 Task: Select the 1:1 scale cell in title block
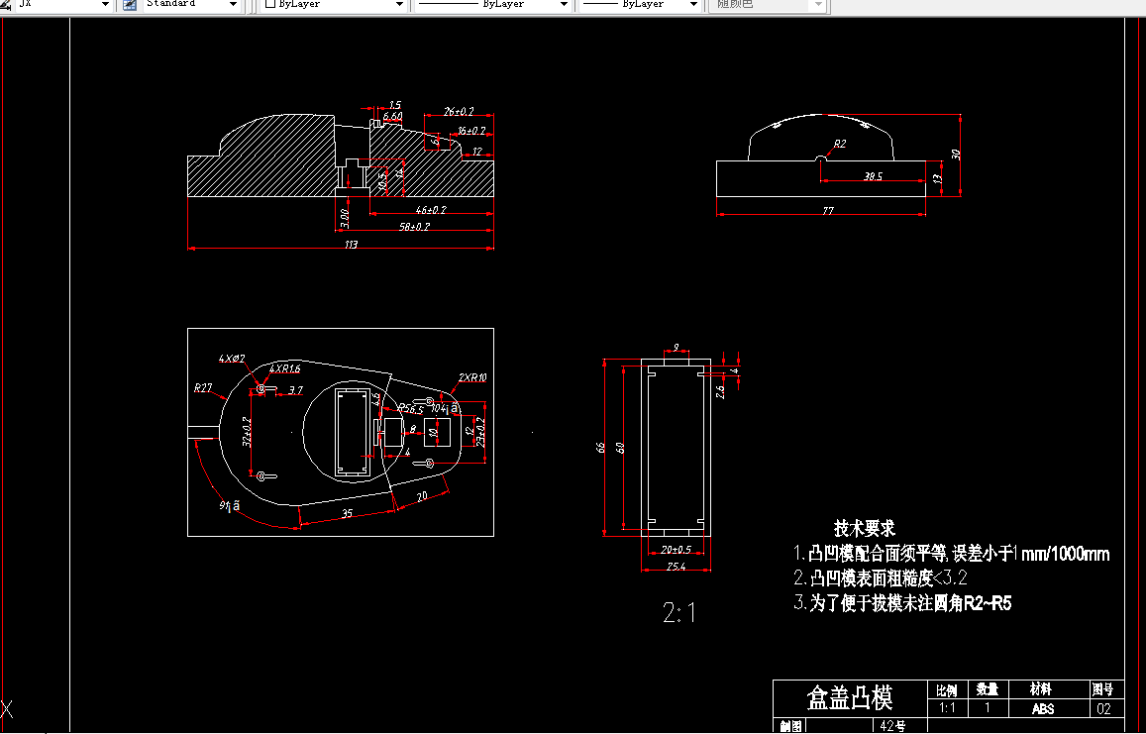(947, 707)
